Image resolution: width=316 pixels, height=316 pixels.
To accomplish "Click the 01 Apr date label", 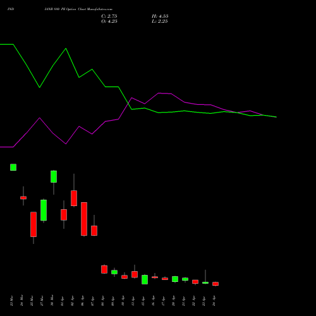I will [62, 301].
